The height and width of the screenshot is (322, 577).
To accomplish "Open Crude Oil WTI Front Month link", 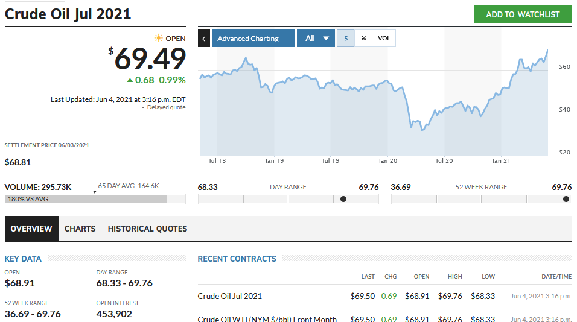I will click(x=267, y=319).
